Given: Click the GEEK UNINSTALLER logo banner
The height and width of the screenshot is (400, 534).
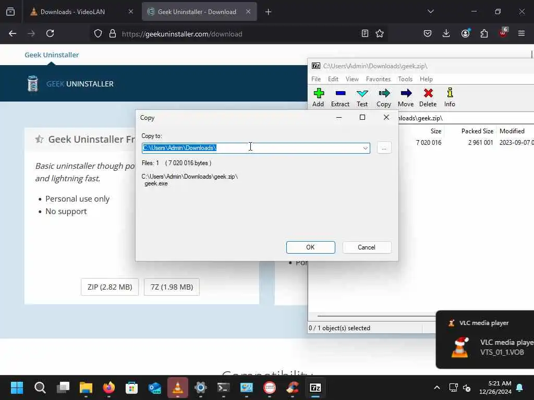Looking at the screenshot, I should pyautogui.click(x=70, y=84).
